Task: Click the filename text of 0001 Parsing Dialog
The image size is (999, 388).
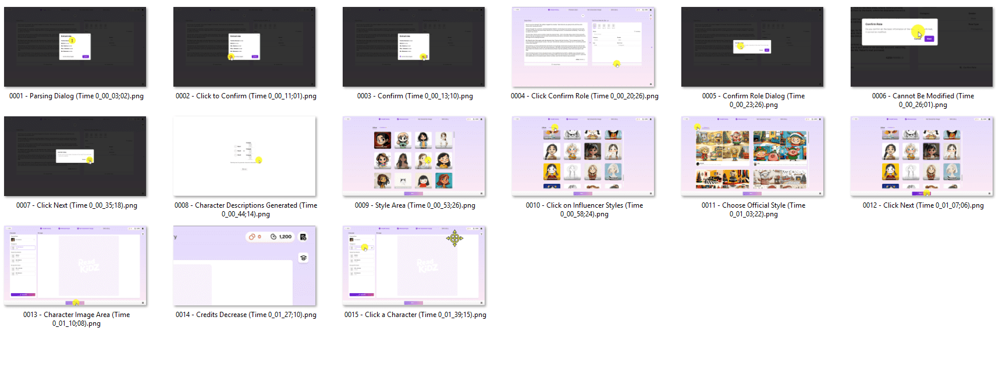Action: [76, 96]
